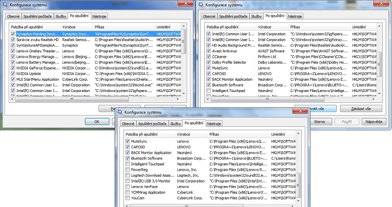Select Nástroje tab in the bottom window

214,124
